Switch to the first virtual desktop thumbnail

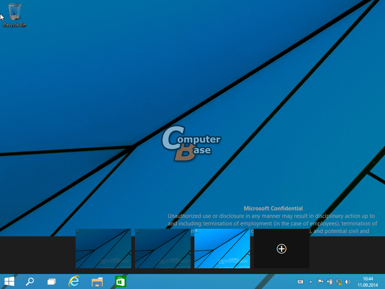pyautogui.click(x=103, y=248)
